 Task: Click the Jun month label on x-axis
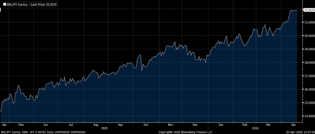[x=46, y=125]
